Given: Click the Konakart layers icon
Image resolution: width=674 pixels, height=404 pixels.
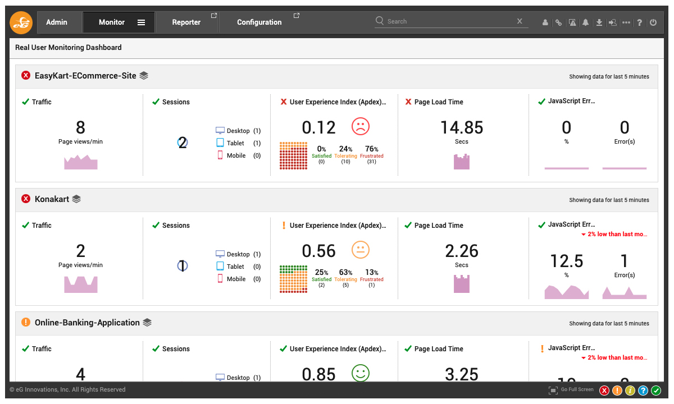Looking at the screenshot, I should 76,199.
